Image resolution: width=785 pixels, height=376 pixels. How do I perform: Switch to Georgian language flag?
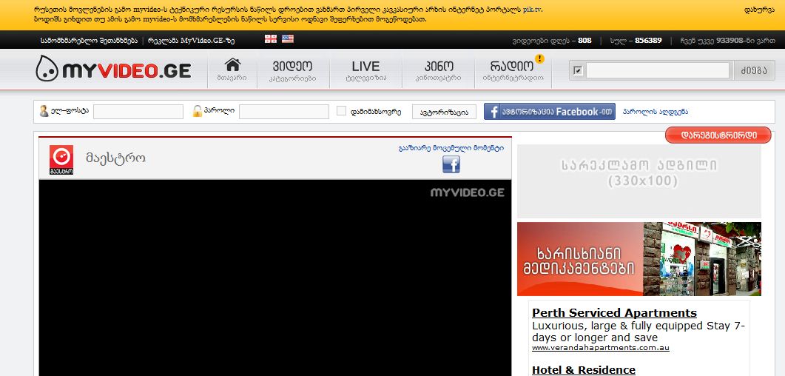tap(271, 39)
